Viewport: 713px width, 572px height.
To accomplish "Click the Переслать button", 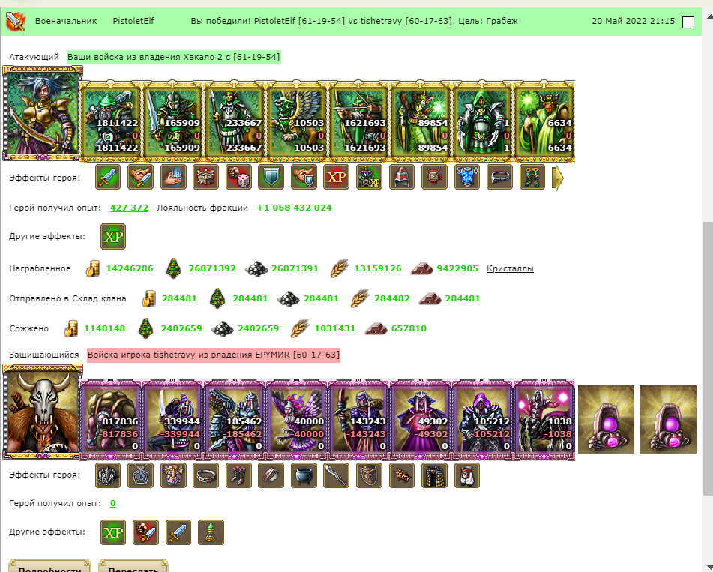I will (133, 566).
